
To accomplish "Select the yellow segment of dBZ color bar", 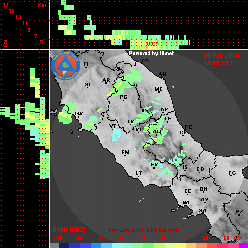I will [180, 246].
